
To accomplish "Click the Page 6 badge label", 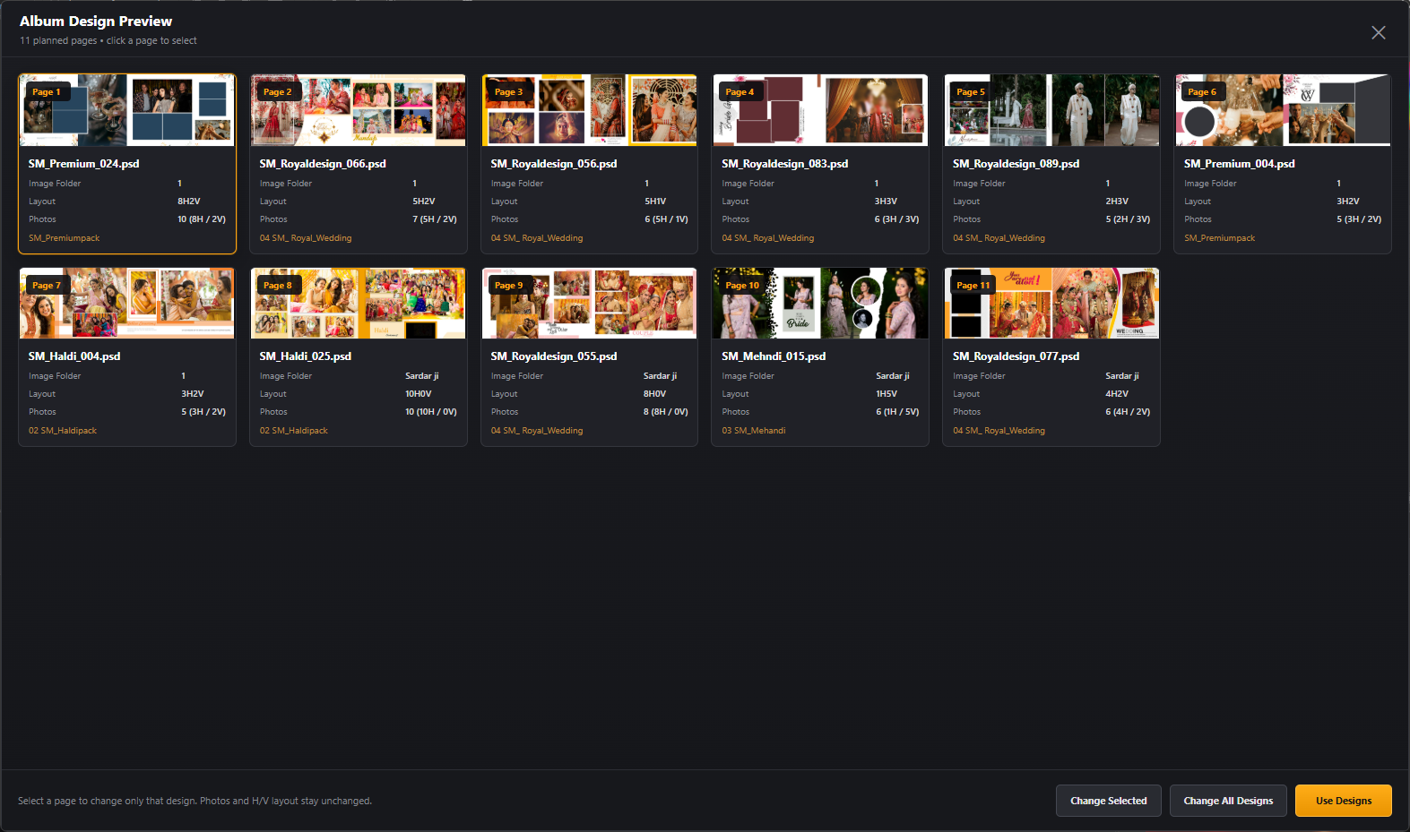I will coord(1202,92).
